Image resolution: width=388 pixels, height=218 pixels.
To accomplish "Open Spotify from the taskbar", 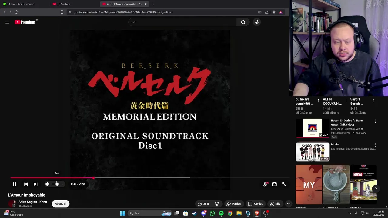I will 221,213.
